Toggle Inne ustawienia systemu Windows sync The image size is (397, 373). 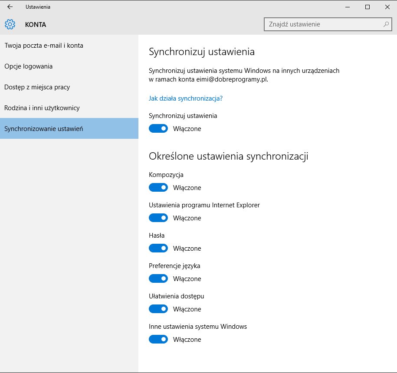point(158,340)
